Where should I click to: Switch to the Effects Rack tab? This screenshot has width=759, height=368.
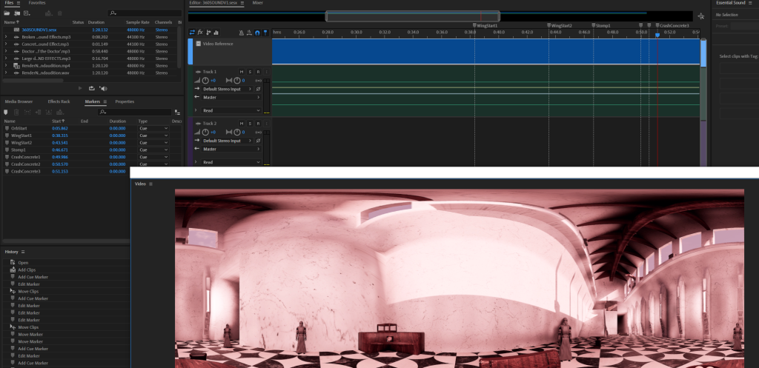click(59, 101)
